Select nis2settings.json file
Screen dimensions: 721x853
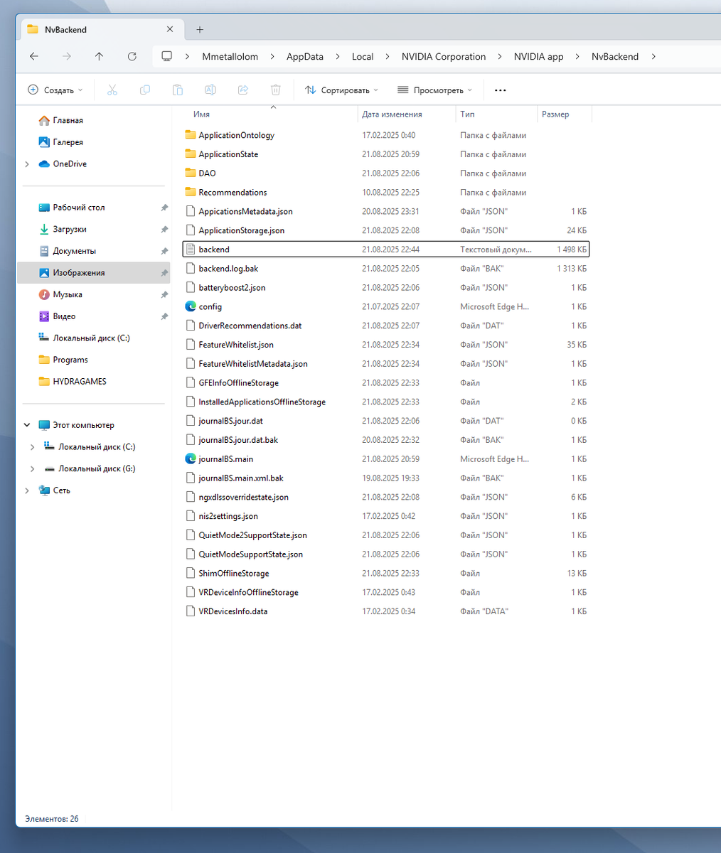coord(386,516)
